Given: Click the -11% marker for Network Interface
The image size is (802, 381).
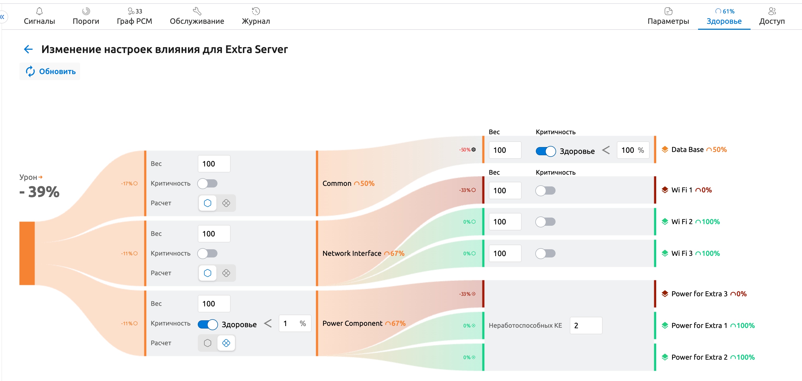Looking at the screenshot, I should pos(129,253).
